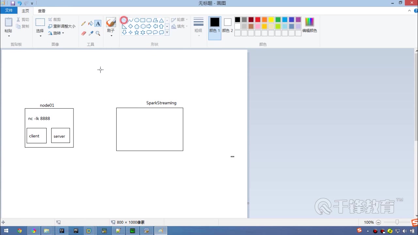Switch to the 主页 home tab
Screen dimensions: 418x235
(x=25, y=11)
